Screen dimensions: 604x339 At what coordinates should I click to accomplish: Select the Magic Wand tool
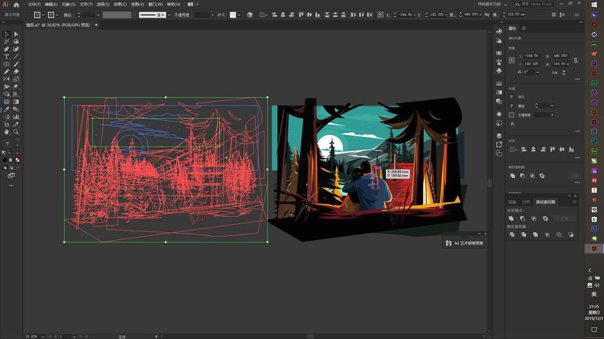7,41
